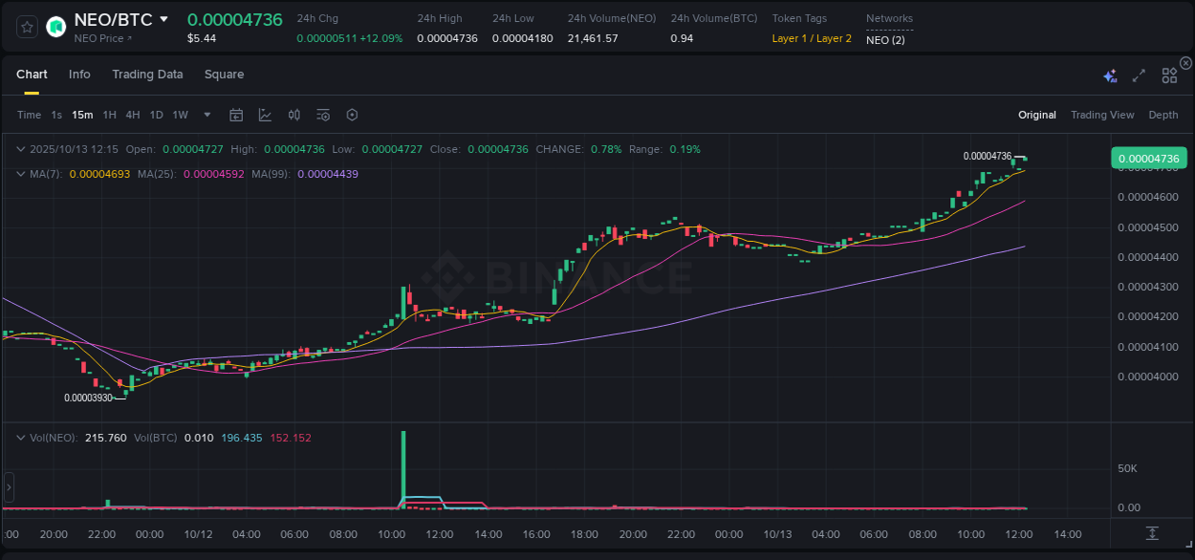Switch to the Trading Data tab

147,75
